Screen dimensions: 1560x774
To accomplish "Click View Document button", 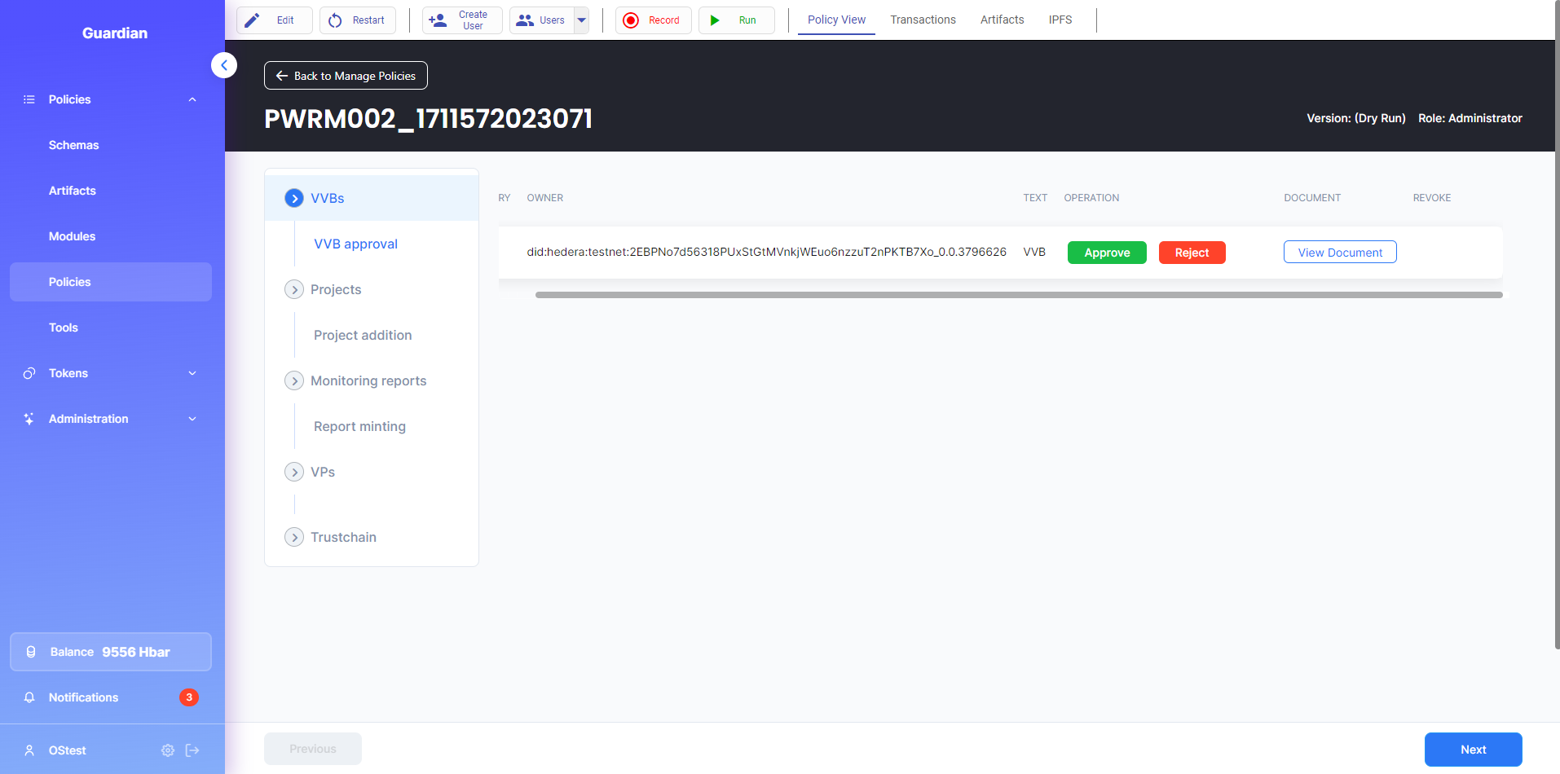I will pos(1339,253).
